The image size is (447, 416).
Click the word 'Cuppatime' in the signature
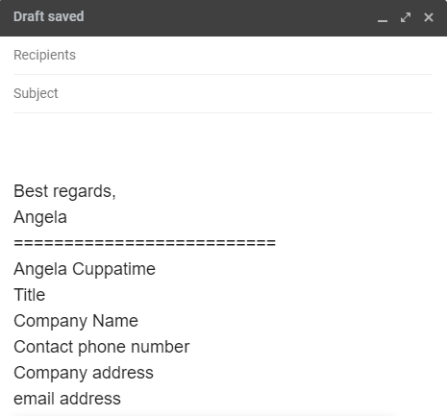coord(113,269)
